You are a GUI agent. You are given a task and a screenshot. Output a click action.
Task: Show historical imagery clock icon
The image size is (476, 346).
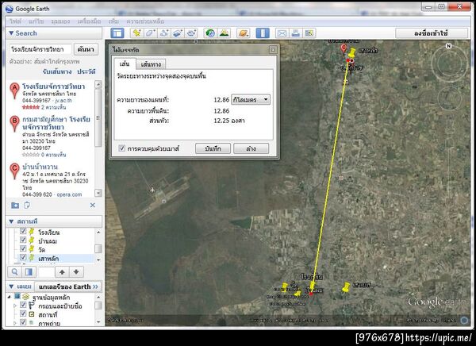[210, 33]
